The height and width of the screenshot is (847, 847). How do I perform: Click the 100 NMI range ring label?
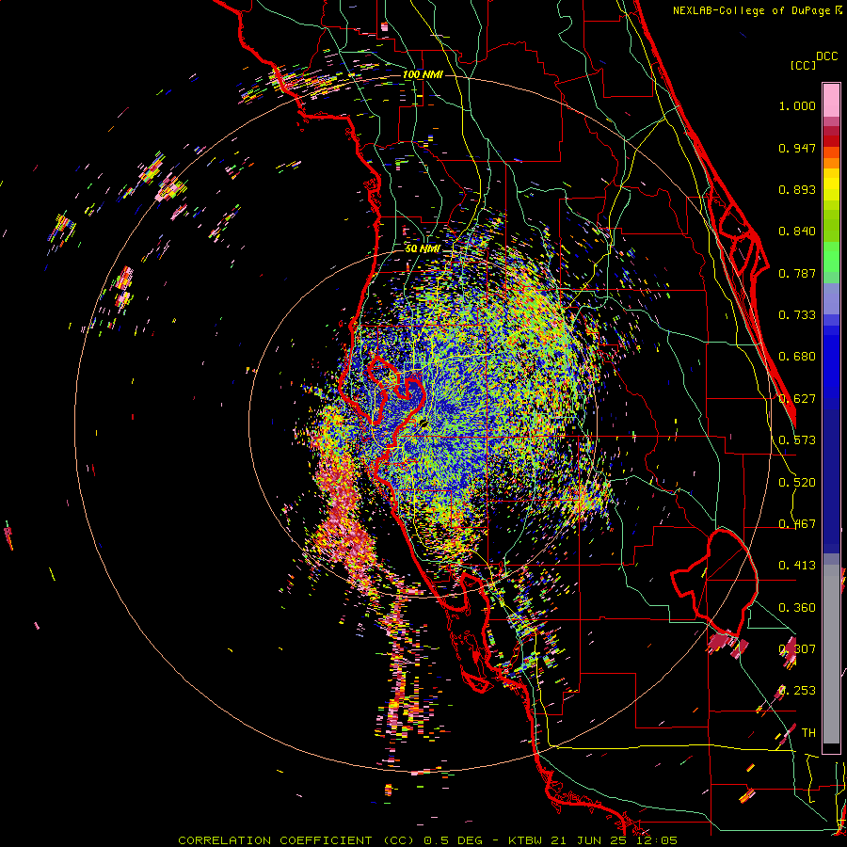423,74
